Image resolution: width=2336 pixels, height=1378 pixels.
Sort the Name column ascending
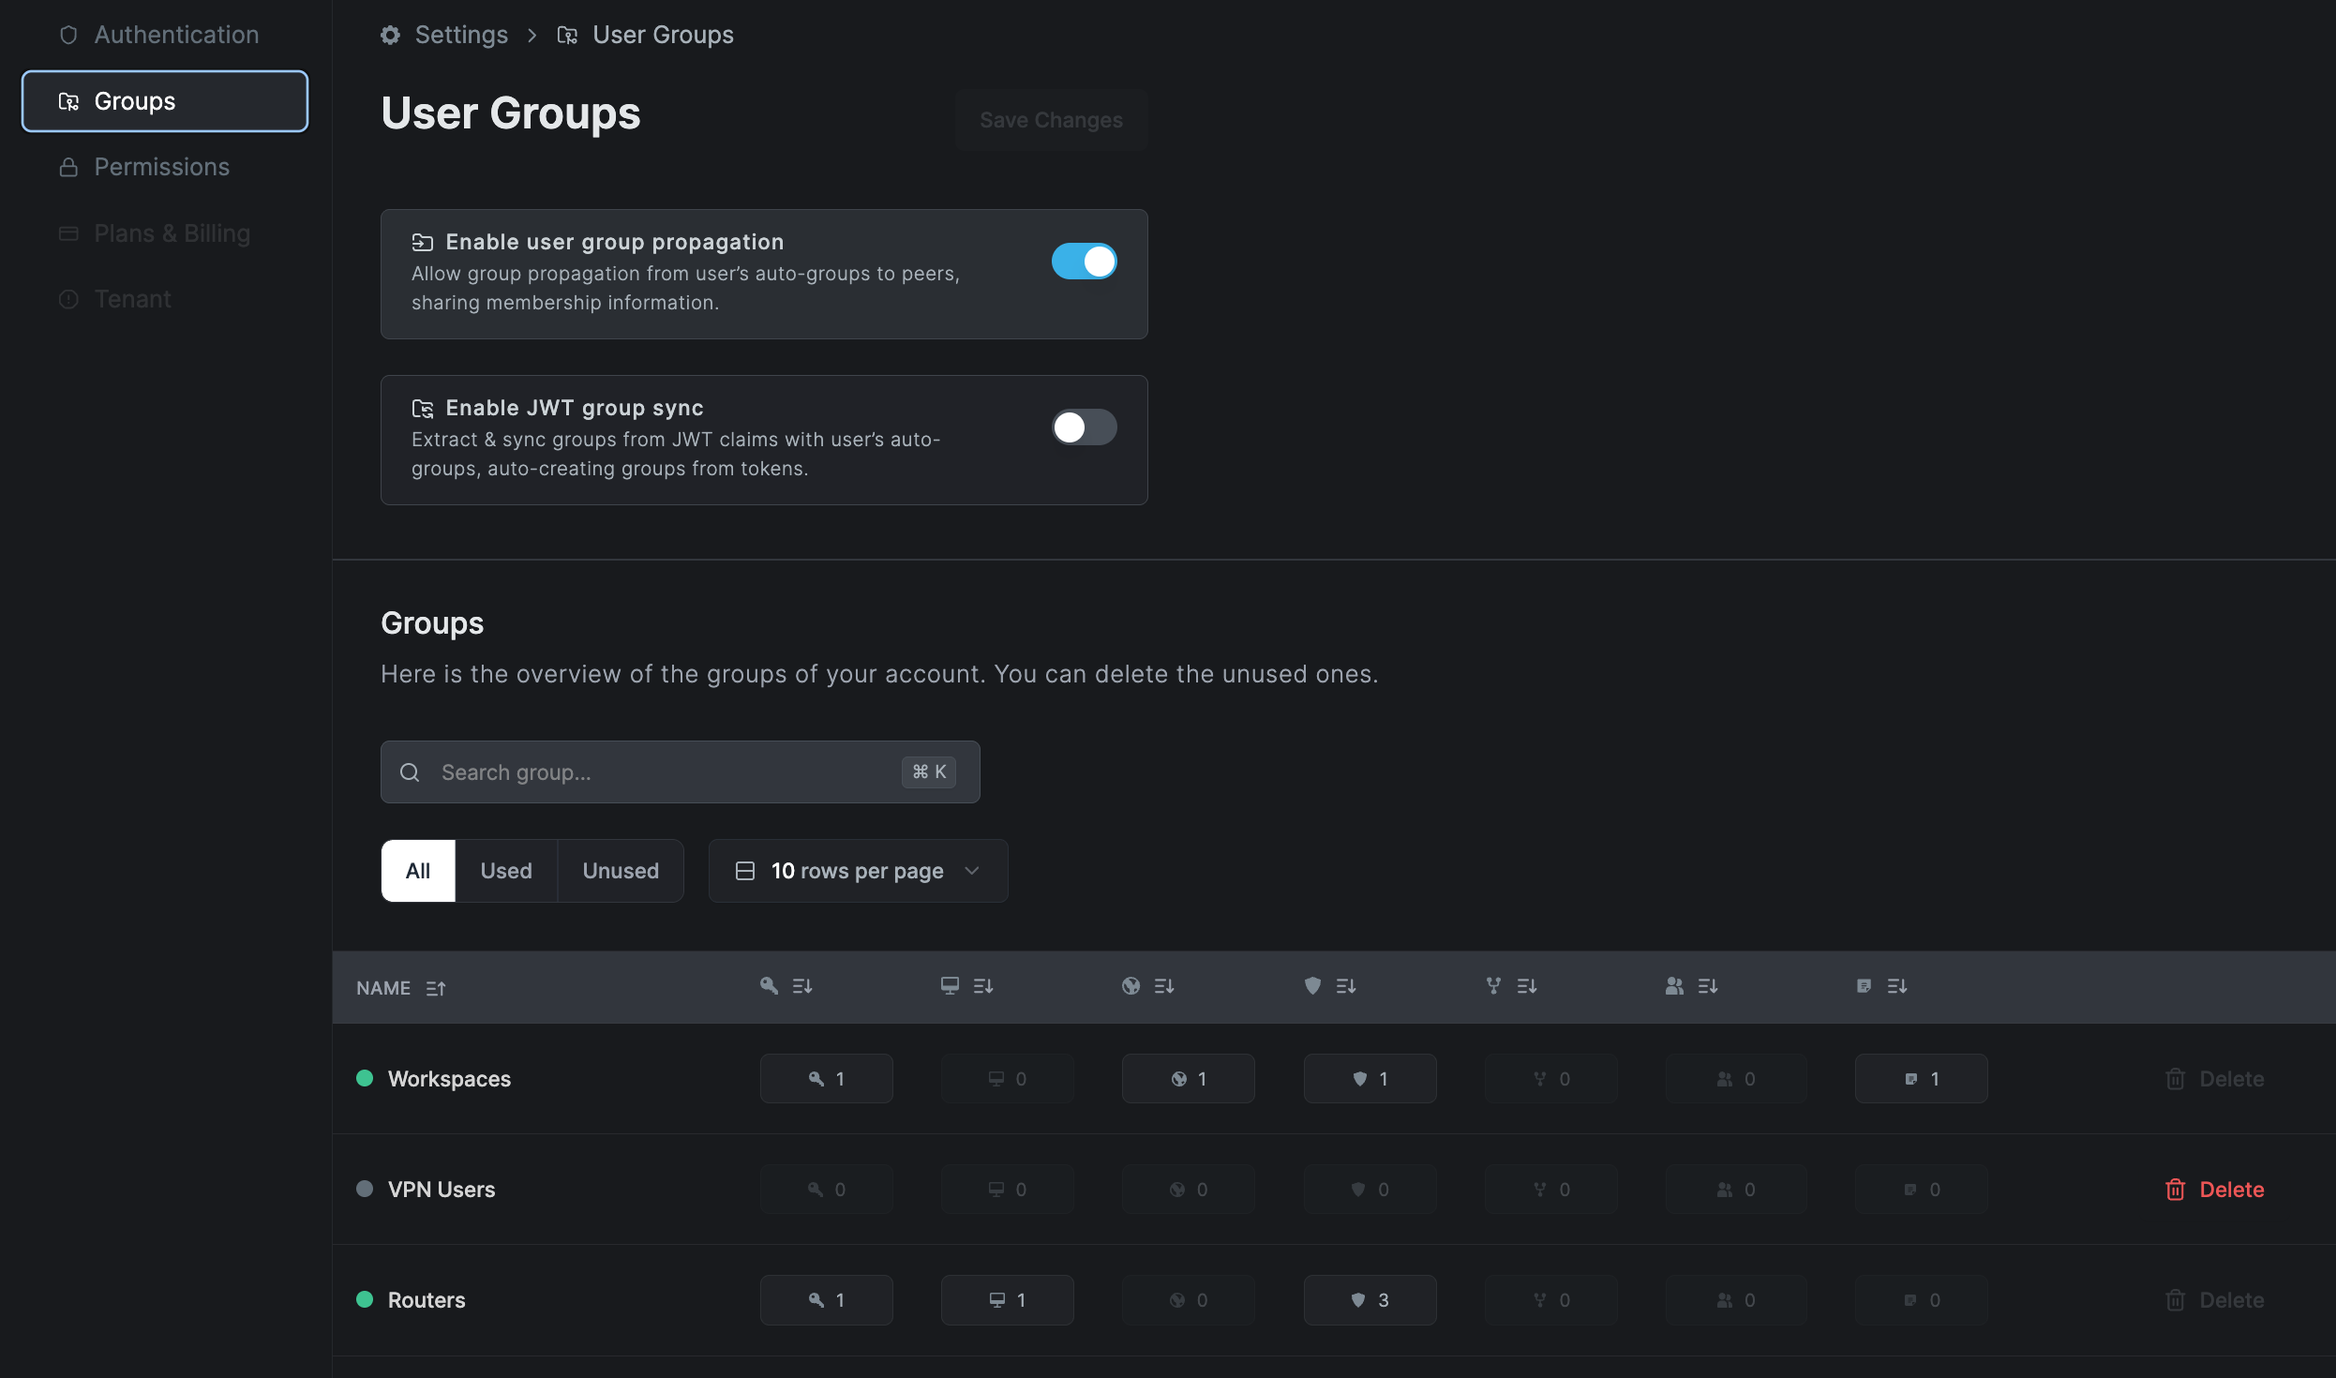pyautogui.click(x=435, y=988)
